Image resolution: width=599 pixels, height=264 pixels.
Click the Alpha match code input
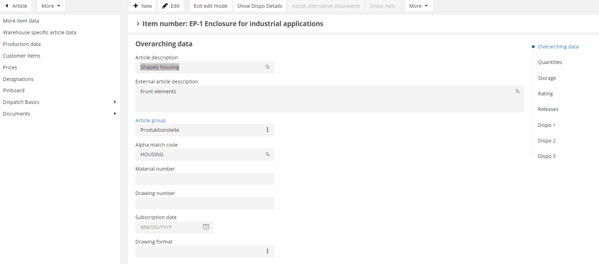205,154
